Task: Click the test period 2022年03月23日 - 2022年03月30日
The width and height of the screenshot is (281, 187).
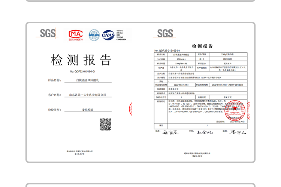Action: tap(227, 85)
